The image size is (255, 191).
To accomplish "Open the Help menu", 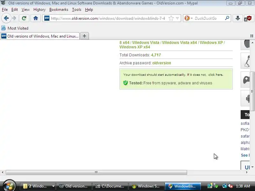I will pos(89,10).
